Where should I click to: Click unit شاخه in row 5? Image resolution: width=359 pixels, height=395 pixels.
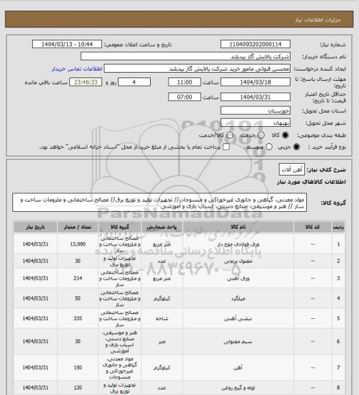click(x=162, y=319)
